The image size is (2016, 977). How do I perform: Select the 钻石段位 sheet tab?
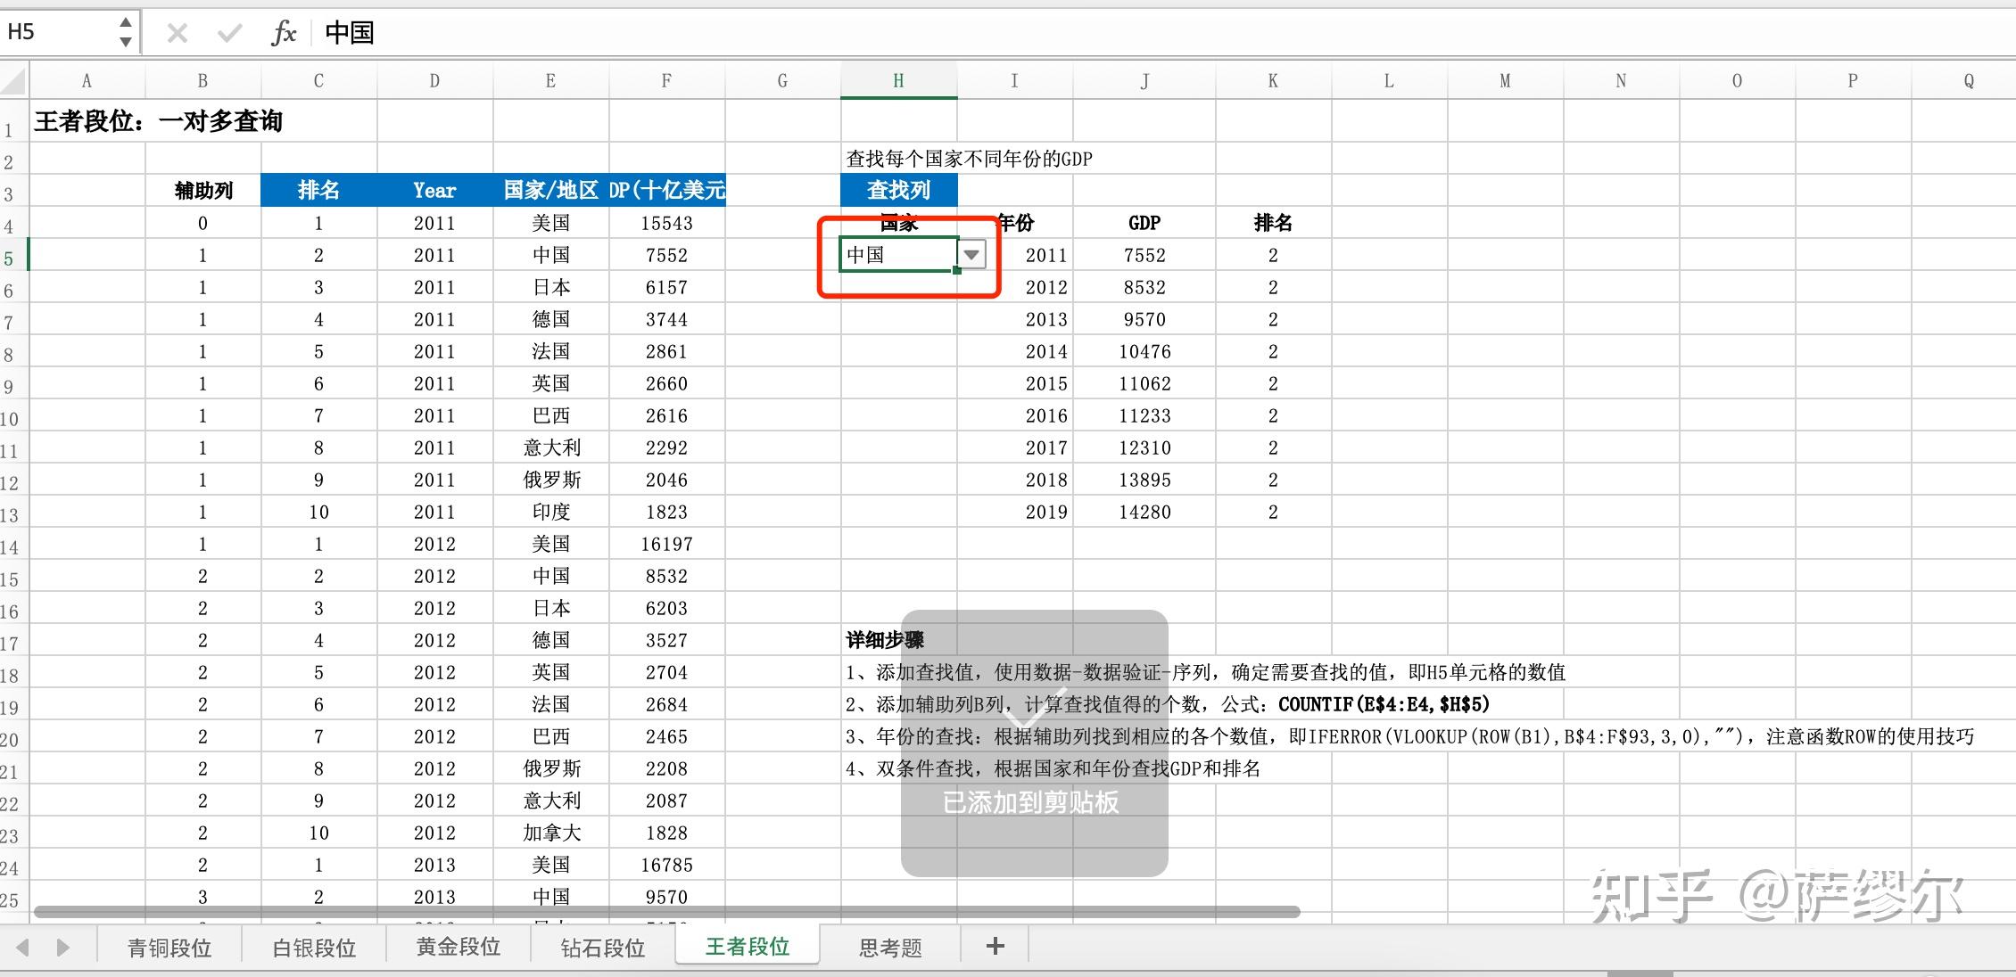[603, 947]
